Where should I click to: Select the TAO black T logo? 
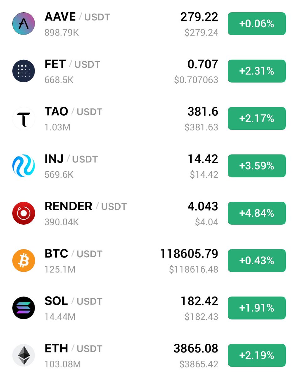[x=24, y=118]
